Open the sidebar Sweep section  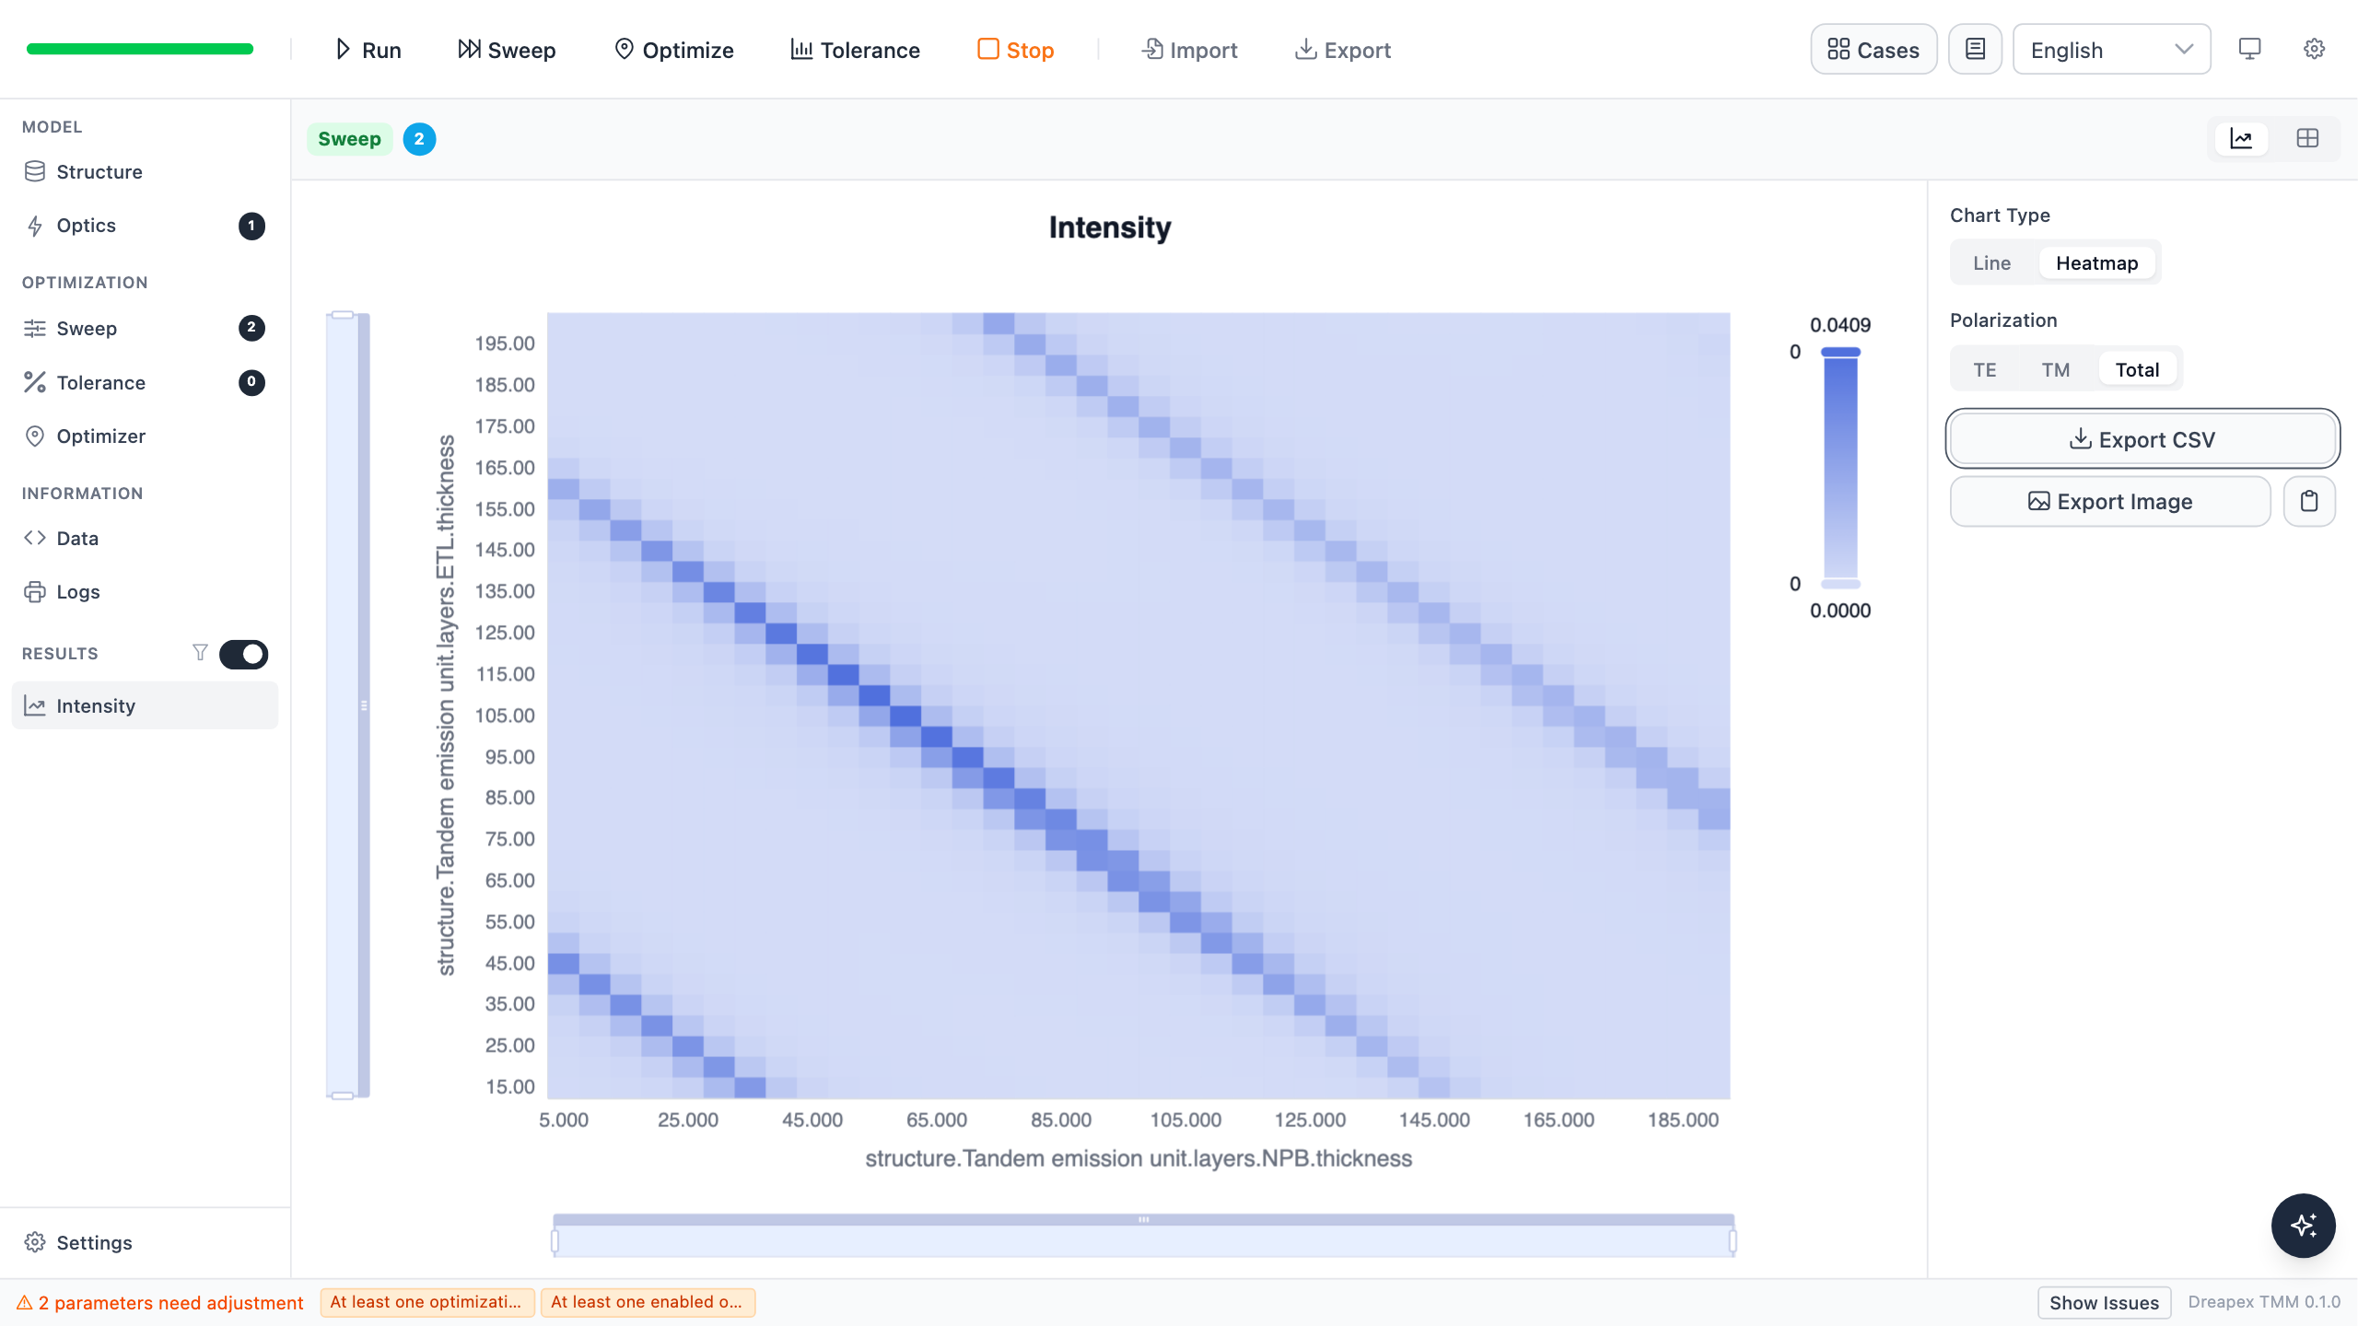click(x=145, y=329)
